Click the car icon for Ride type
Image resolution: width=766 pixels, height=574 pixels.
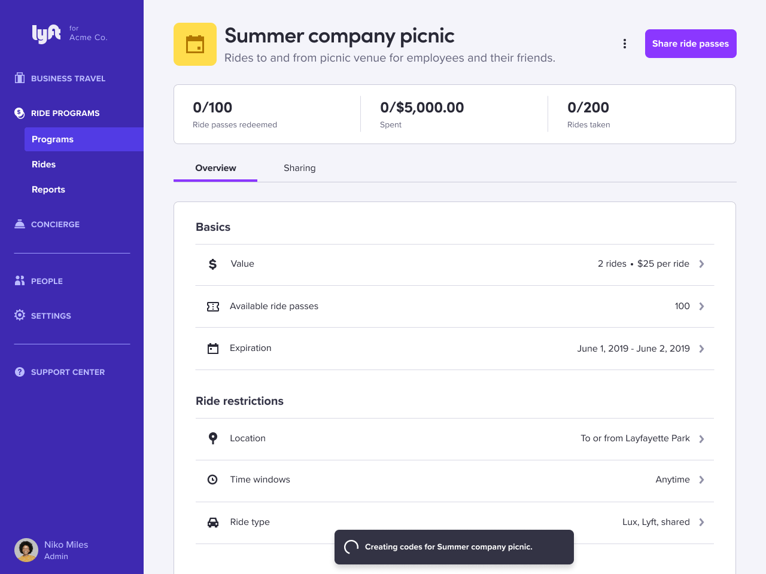(x=213, y=522)
